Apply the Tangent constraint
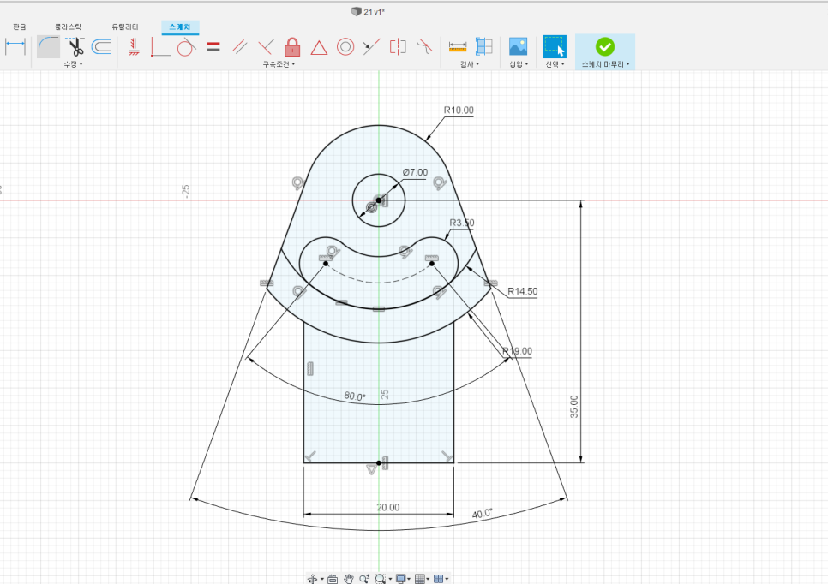Screen dimensions: 828x584 click(186, 47)
